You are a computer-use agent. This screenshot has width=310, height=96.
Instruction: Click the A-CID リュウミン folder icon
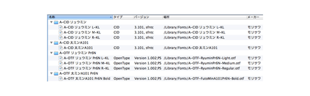click(56, 22)
